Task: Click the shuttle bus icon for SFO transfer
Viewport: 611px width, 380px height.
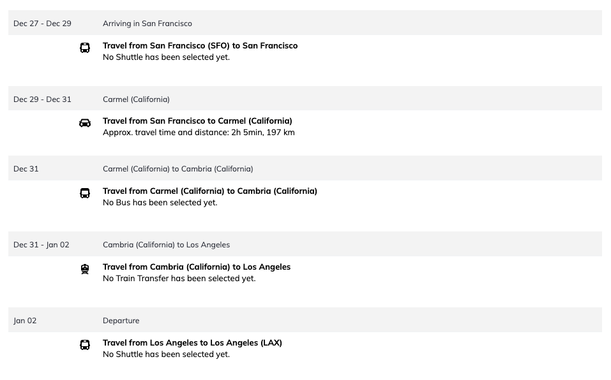Action: [x=85, y=48]
